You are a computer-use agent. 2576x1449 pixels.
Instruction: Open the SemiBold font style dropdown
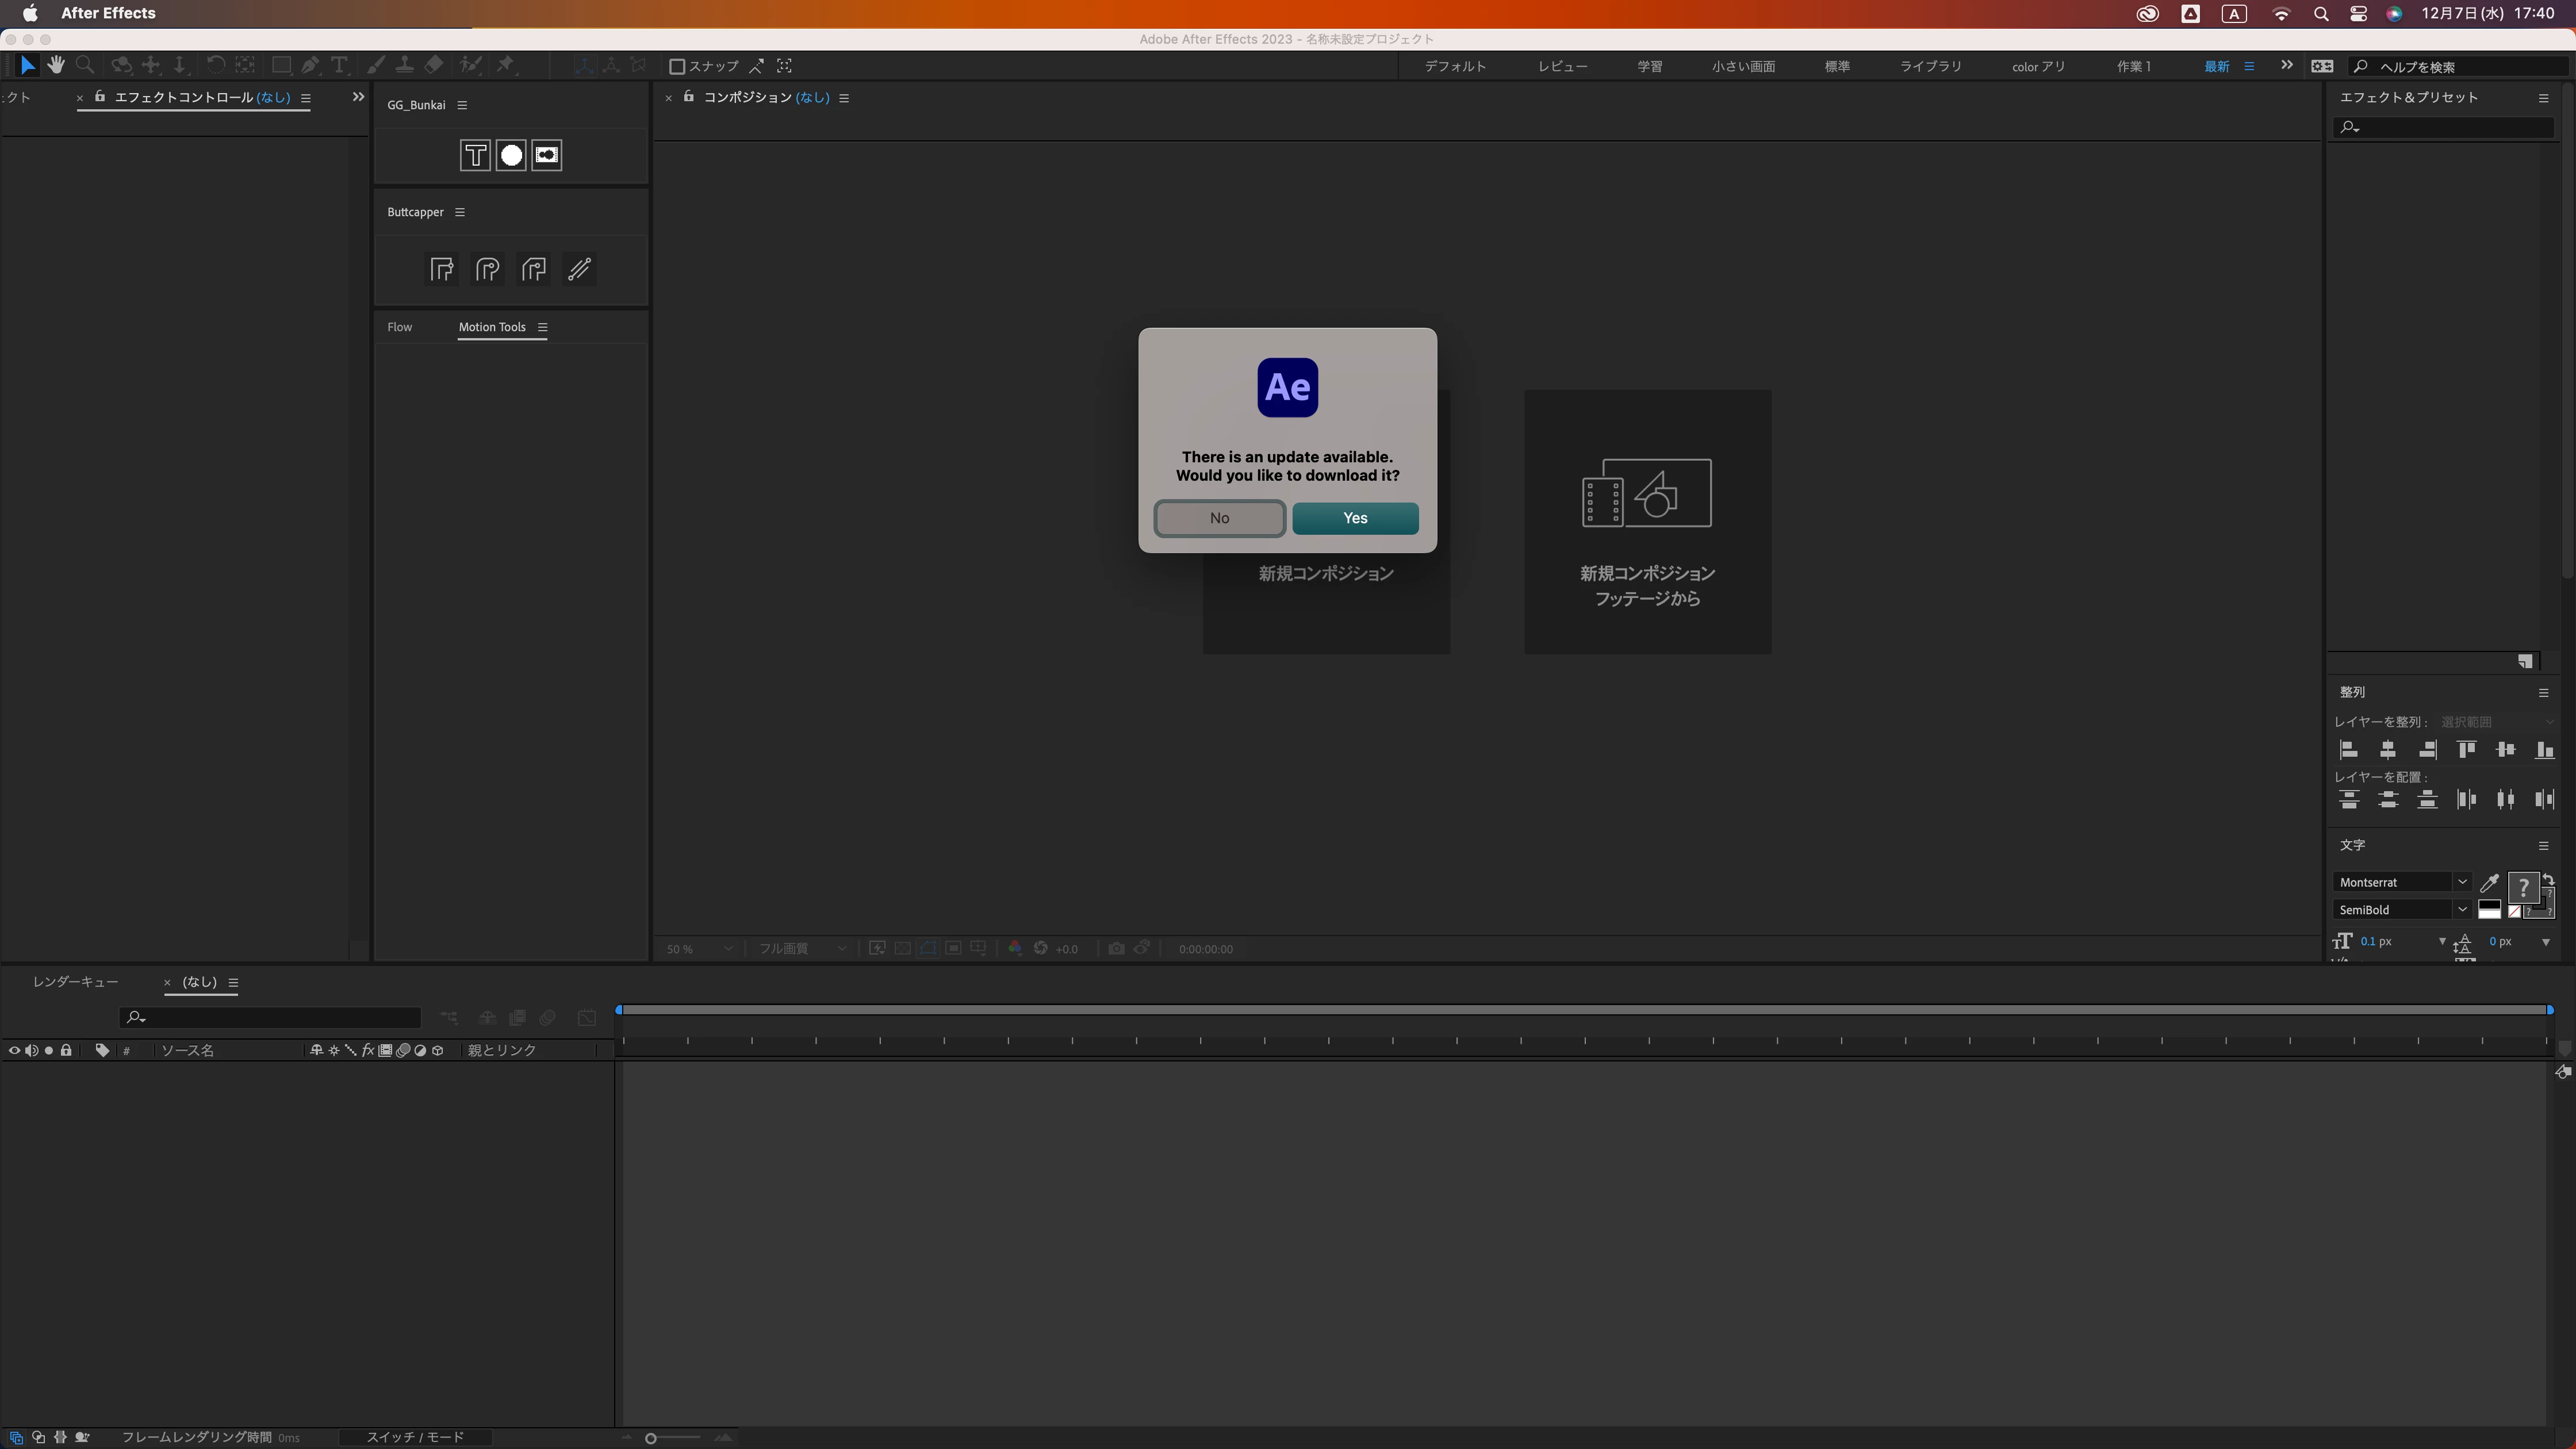pos(2461,910)
